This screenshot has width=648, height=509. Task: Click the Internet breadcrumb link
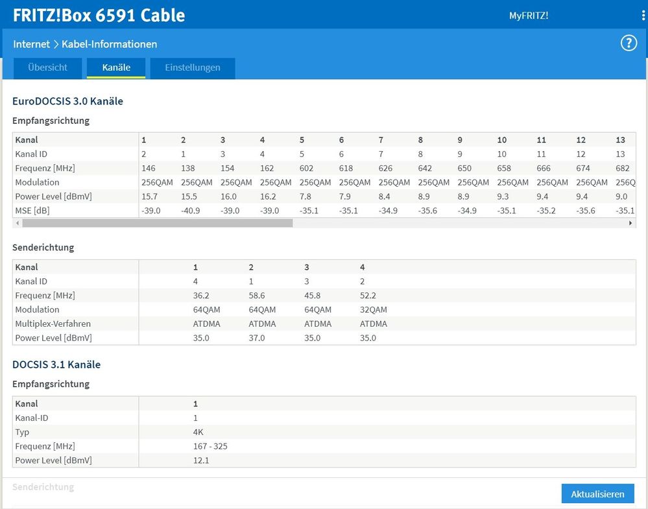pos(31,44)
